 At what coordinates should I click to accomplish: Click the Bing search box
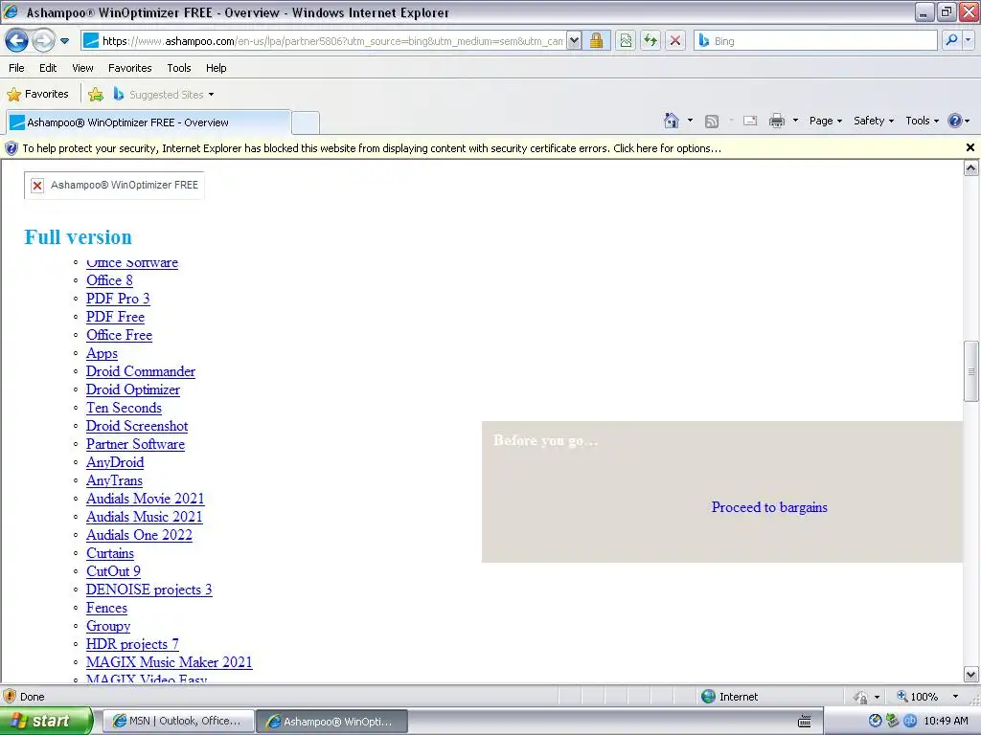click(x=816, y=41)
